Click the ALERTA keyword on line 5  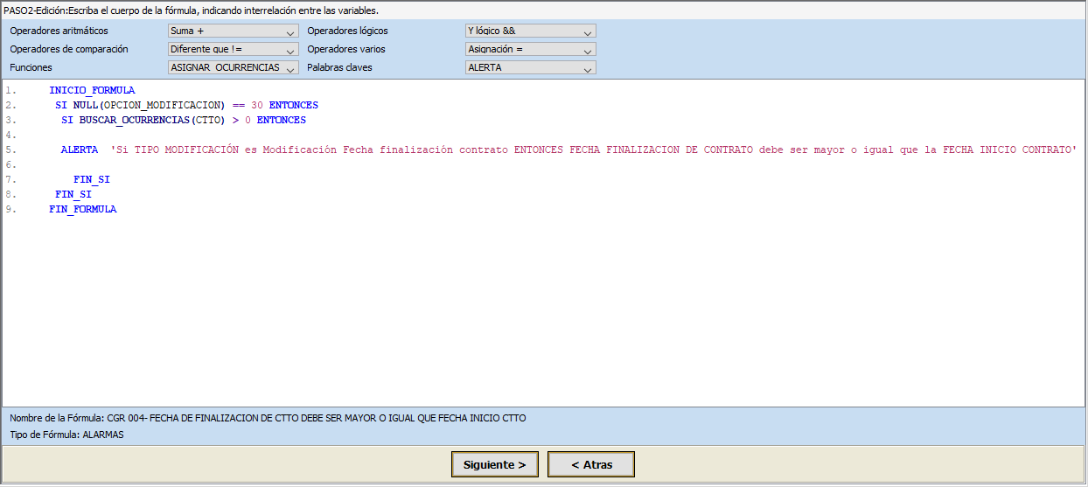[x=79, y=150]
